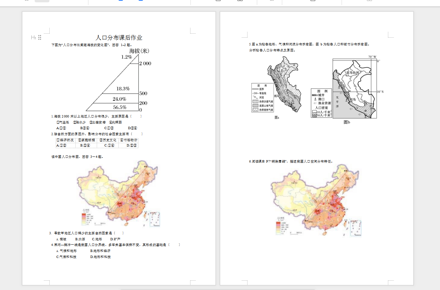The width and height of the screenshot is (440, 290).
Task: Click option C.气候和科技
Action: [x=66, y=257]
